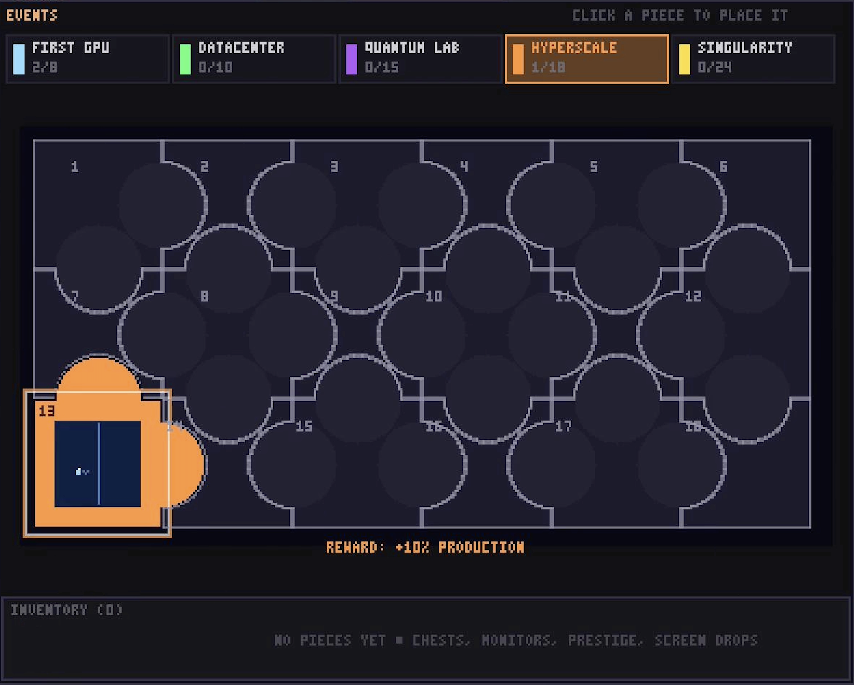854x685 pixels.
Task: Click the green Datacenter color marker
Action: pos(185,59)
